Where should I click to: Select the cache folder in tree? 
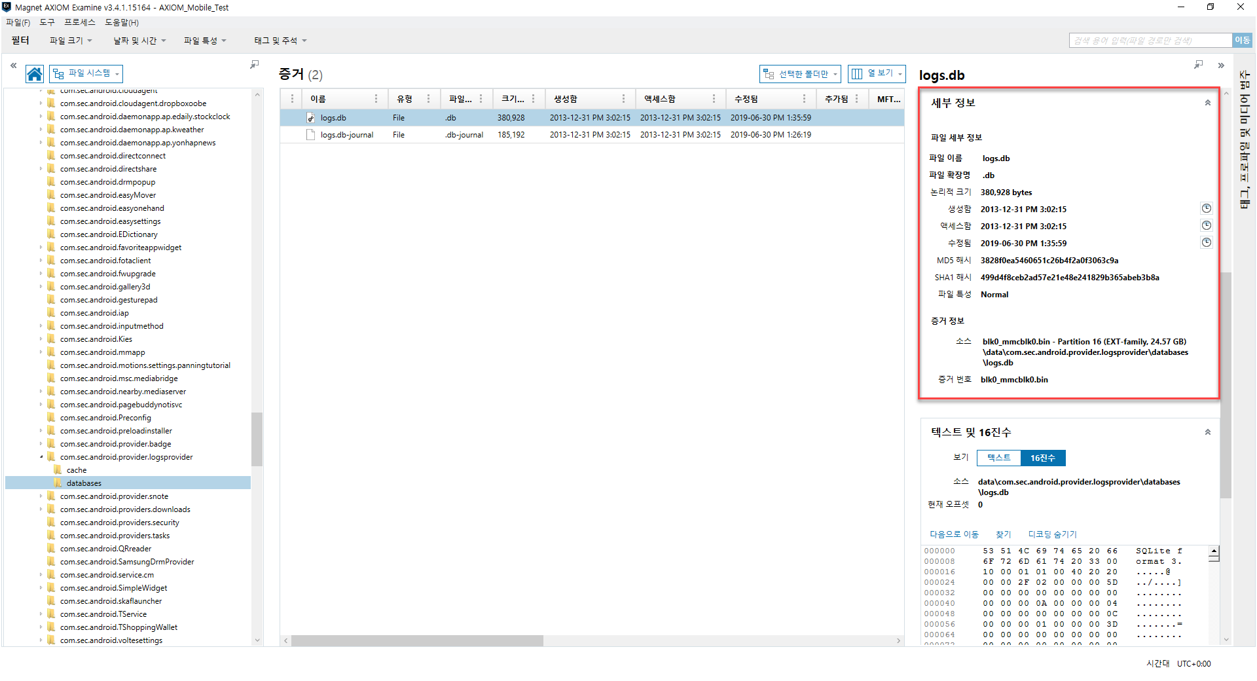click(x=76, y=470)
